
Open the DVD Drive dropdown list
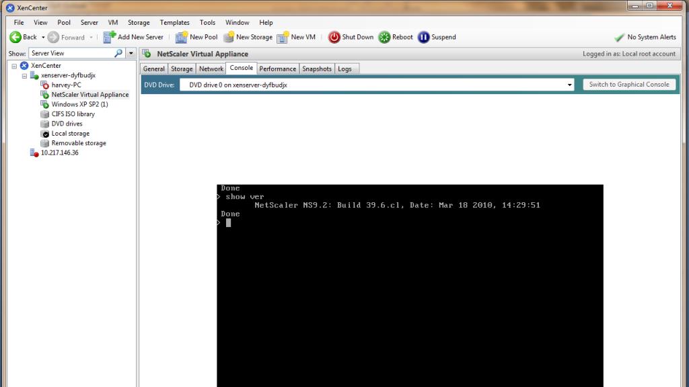(x=569, y=85)
